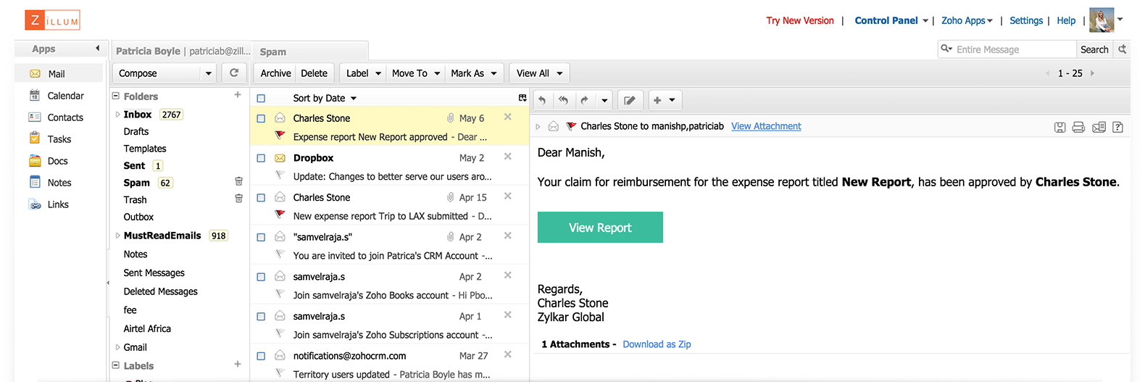This screenshot has height=382, width=1145.
Task: Open the Label dropdown
Action: (363, 73)
